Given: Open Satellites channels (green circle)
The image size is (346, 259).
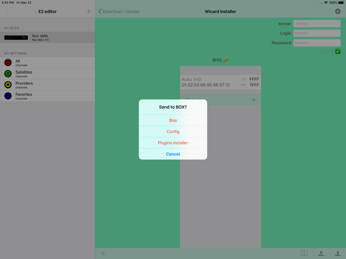Looking at the screenshot, I should 47,74.
